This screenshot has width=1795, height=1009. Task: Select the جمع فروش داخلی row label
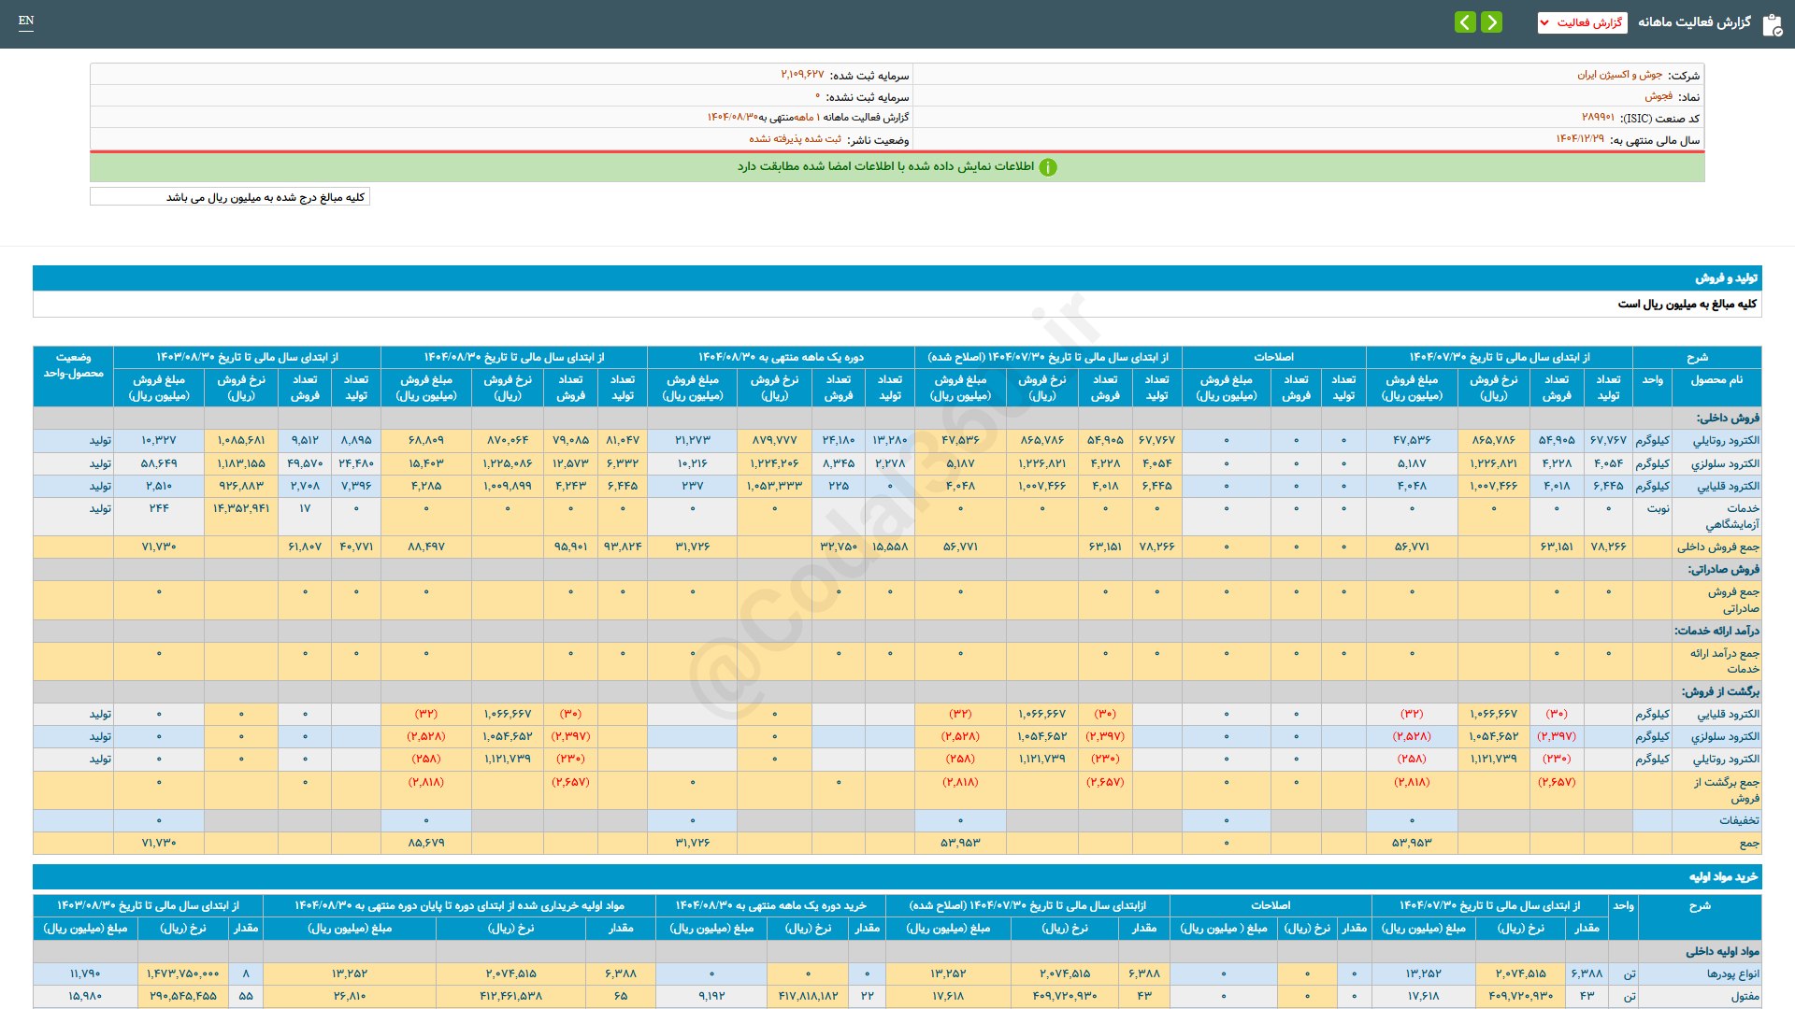[1717, 547]
